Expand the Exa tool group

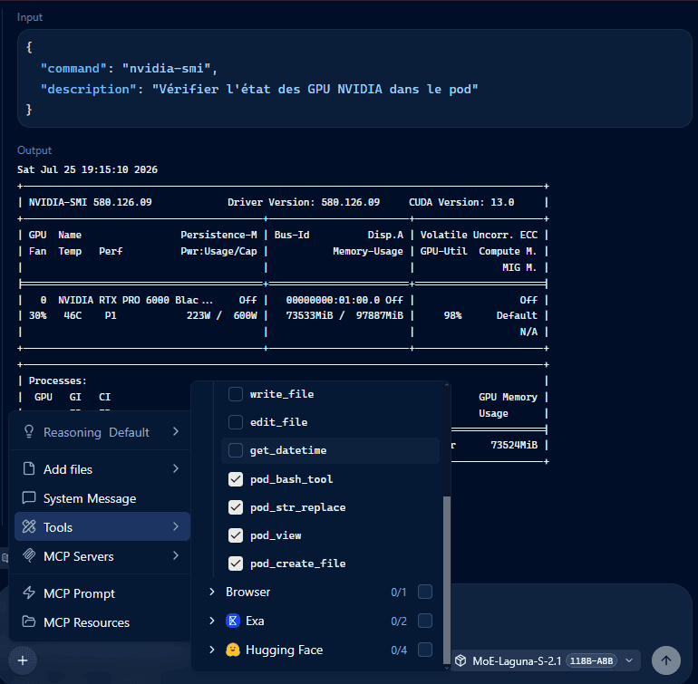coord(212,621)
